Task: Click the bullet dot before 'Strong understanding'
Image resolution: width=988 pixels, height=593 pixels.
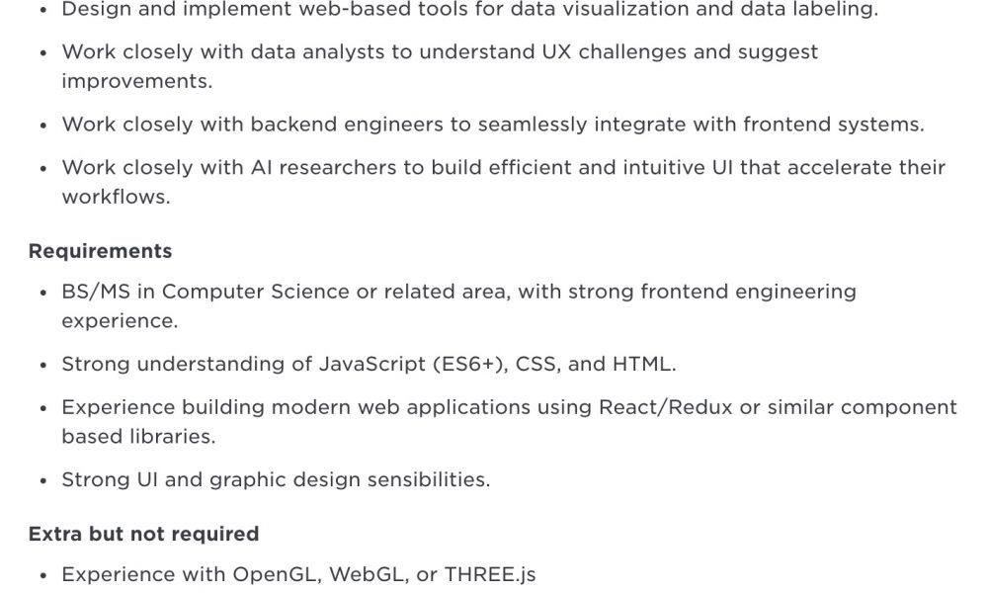Action: tap(42, 366)
